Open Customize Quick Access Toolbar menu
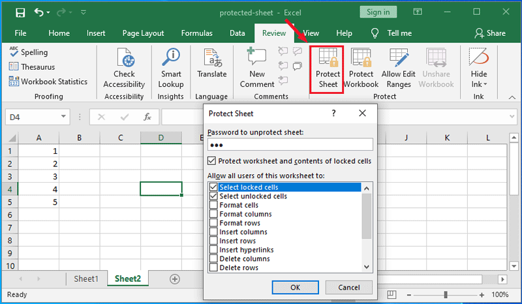522x304 pixels. click(84, 12)
